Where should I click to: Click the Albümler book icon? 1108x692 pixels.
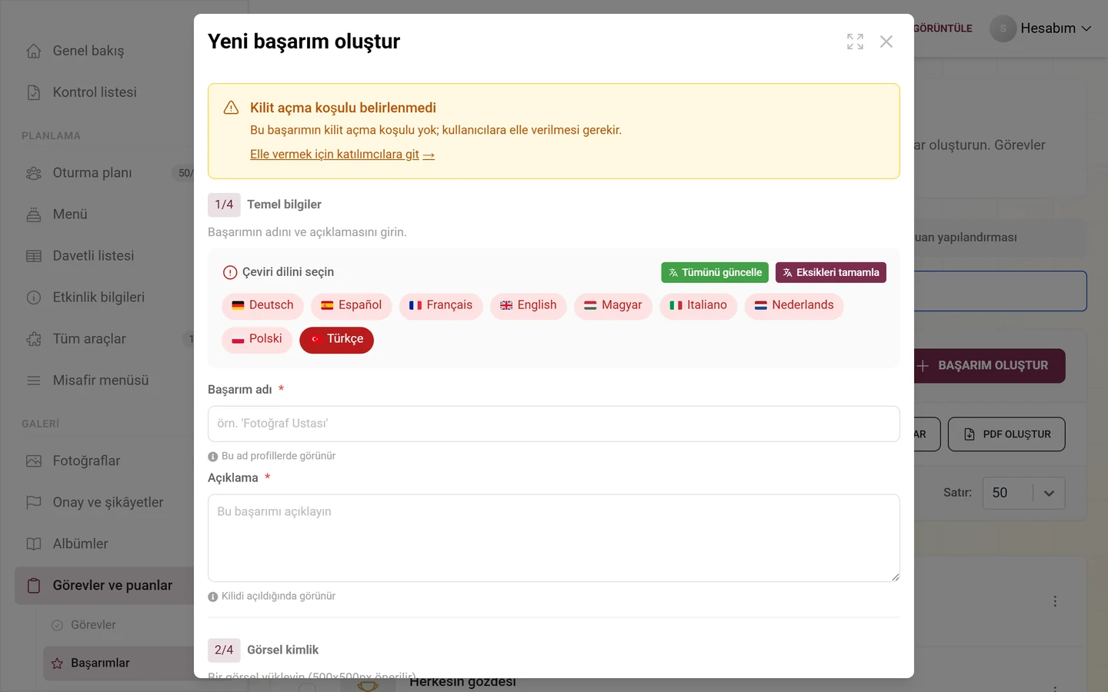click(x=34, y=544)
